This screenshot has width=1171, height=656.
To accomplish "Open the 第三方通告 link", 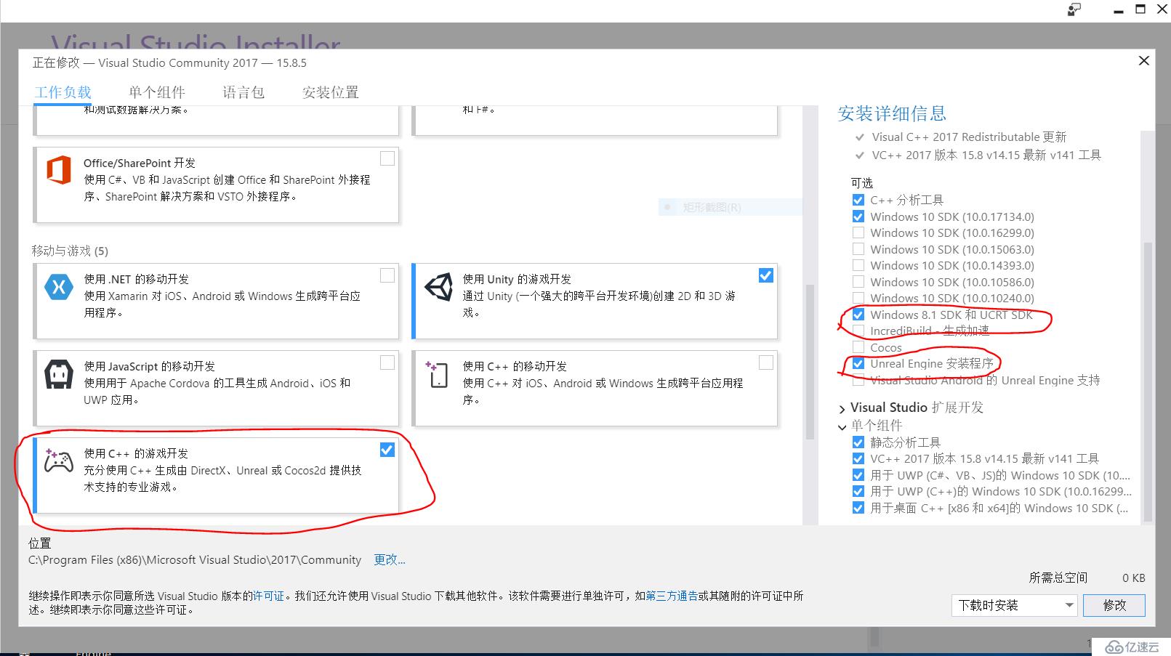I will pos(672,596).
